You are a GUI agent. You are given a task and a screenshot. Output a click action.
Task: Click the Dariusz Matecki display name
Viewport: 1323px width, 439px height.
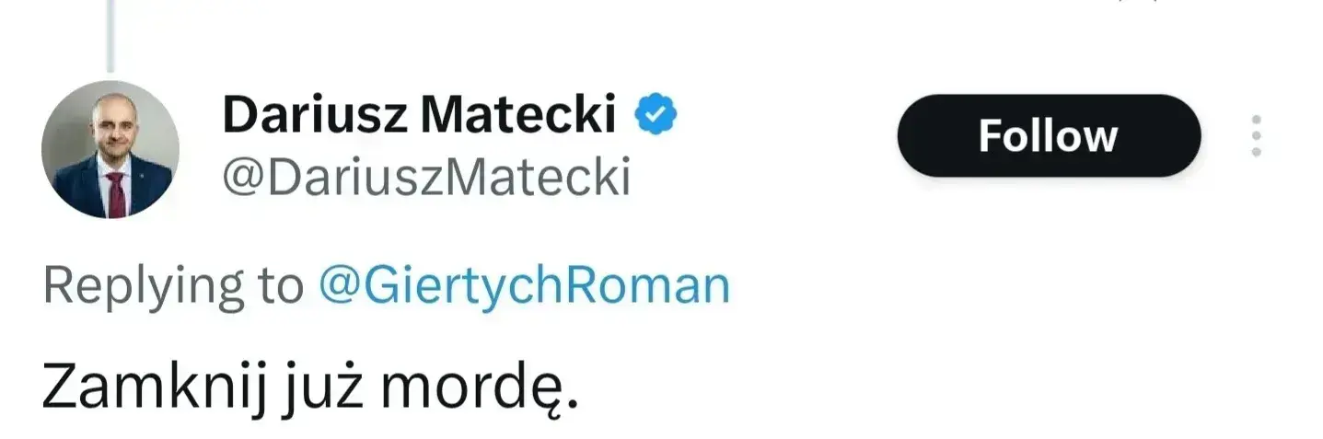419,114
